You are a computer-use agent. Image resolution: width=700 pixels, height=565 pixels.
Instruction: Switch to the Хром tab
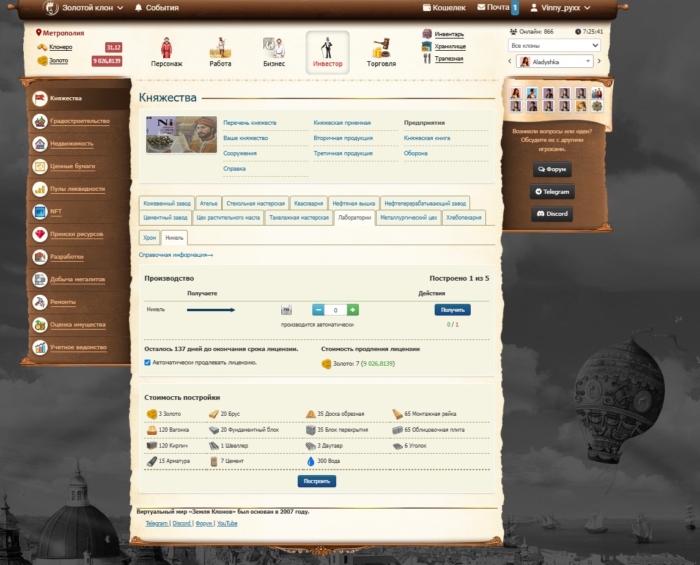coord(150,238)
